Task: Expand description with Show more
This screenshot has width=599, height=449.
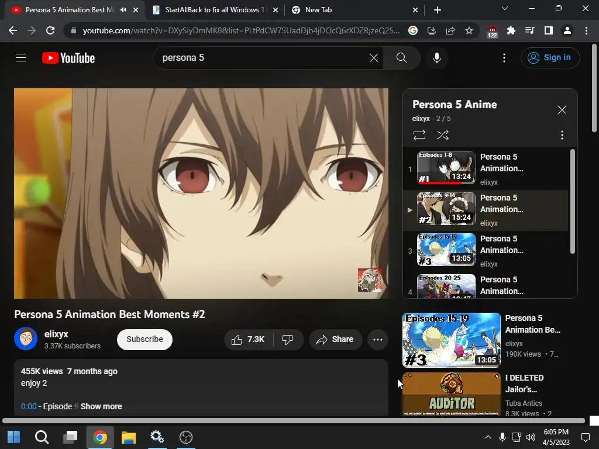Action: tap(101, 407)
